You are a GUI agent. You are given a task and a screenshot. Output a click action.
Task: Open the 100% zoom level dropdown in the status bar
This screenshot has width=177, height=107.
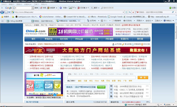(x=173, y=105)
